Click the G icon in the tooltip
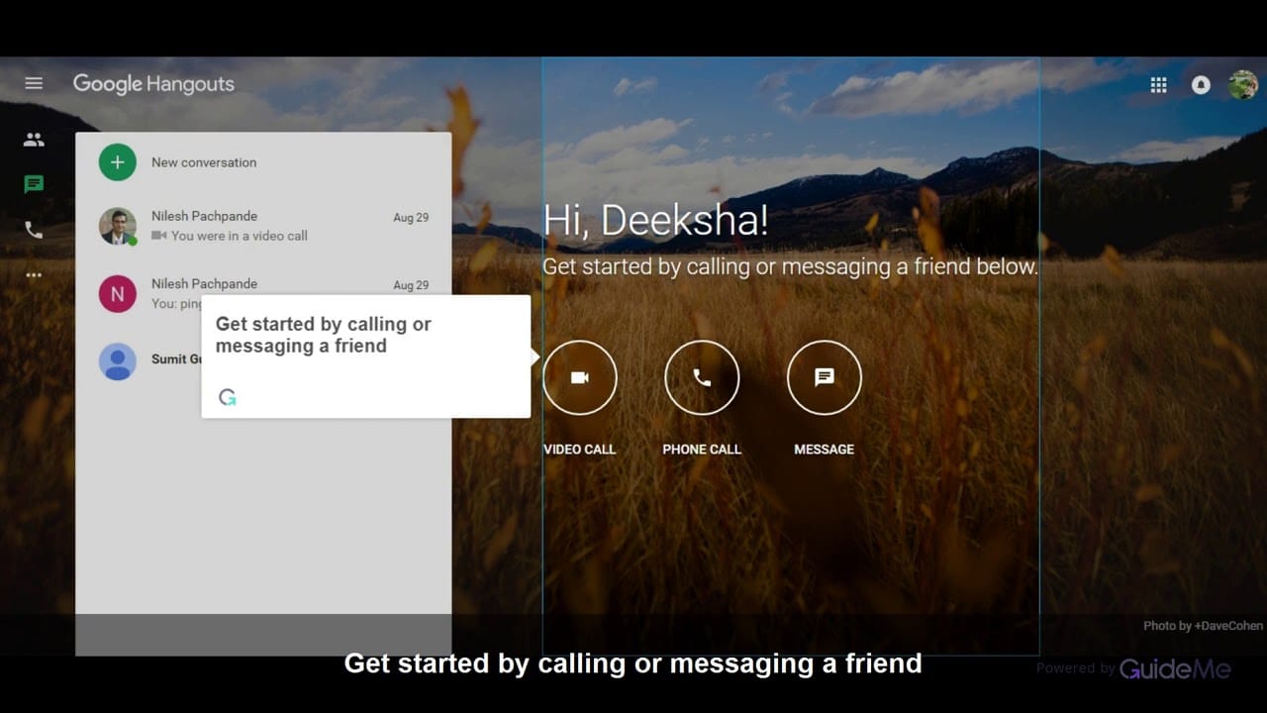 [x=228, y=397]
